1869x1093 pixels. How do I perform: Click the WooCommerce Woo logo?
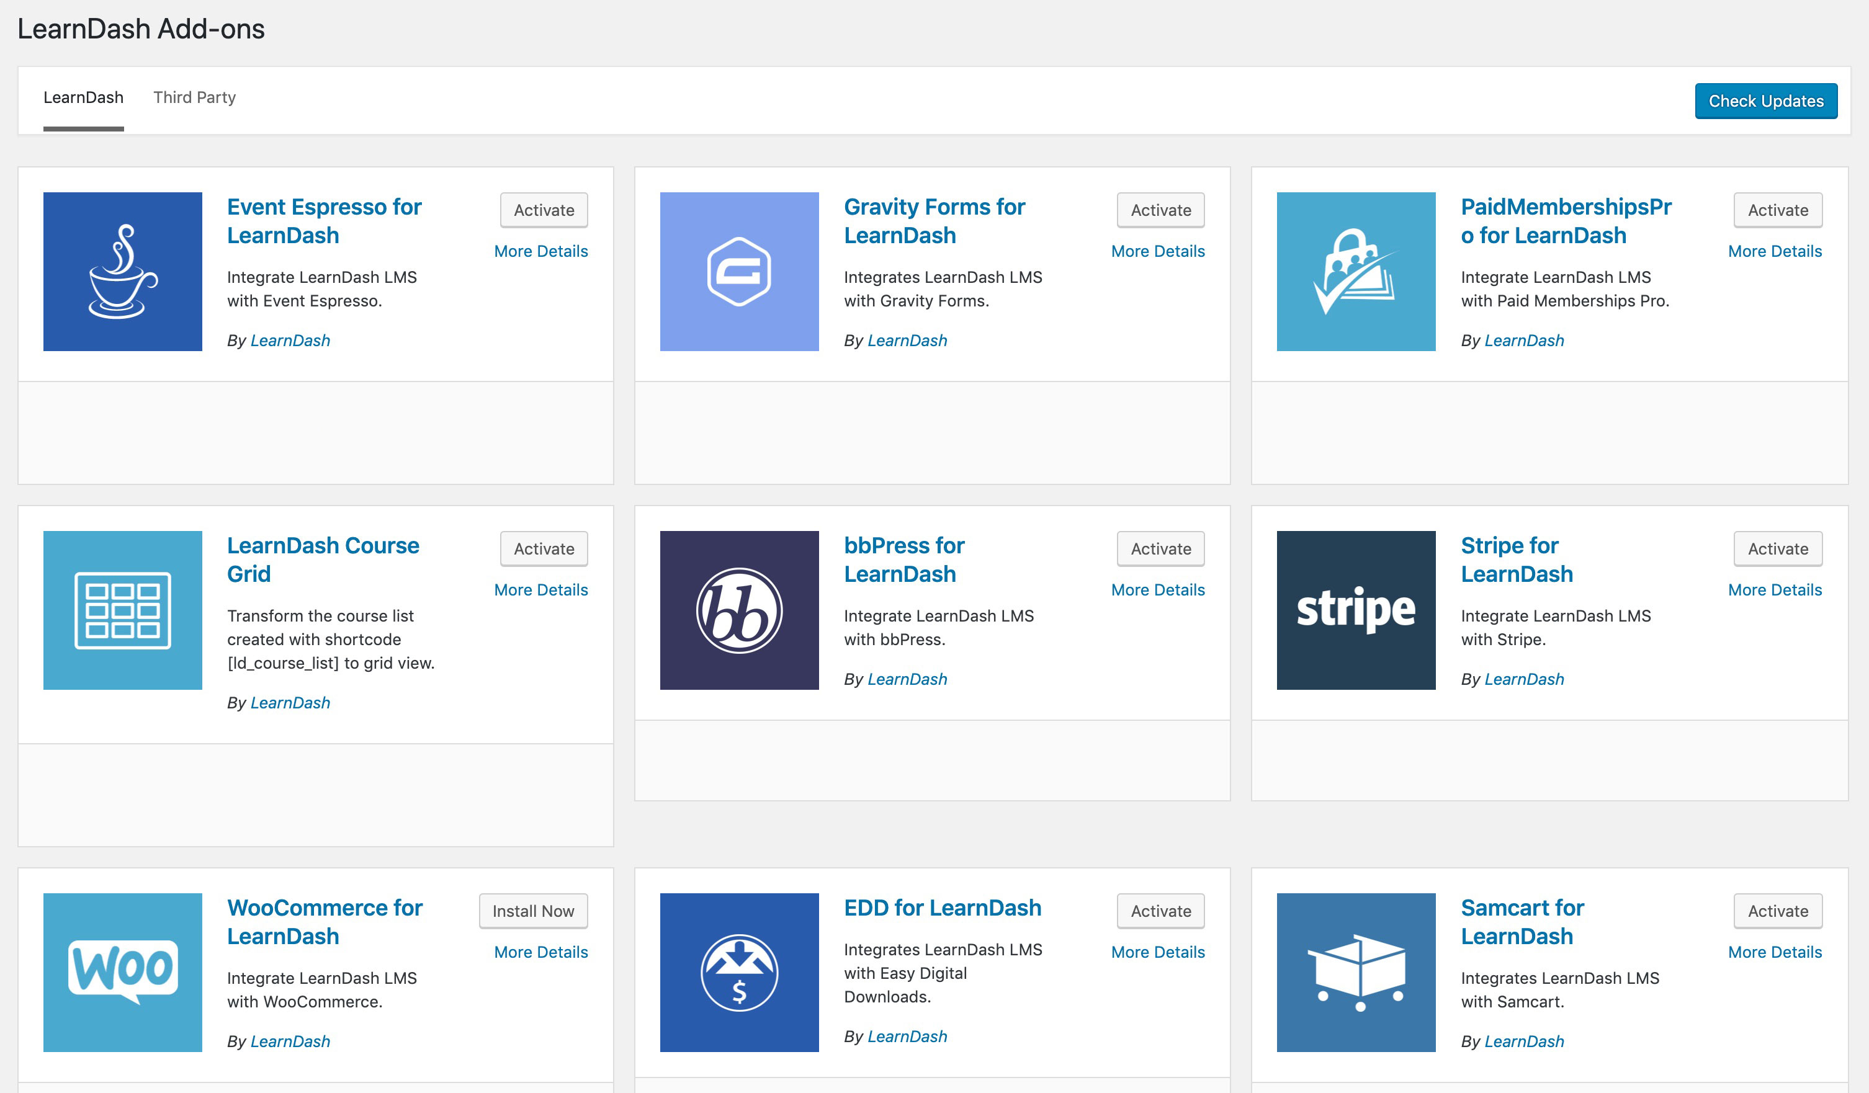point(122,972)
